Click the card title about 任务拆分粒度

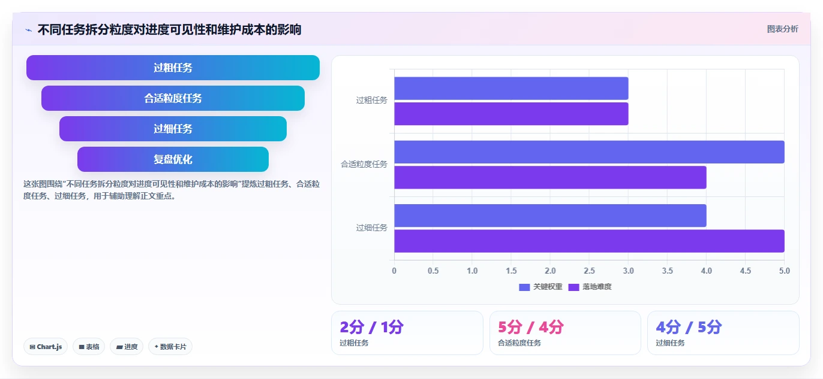tap(169, 29)
